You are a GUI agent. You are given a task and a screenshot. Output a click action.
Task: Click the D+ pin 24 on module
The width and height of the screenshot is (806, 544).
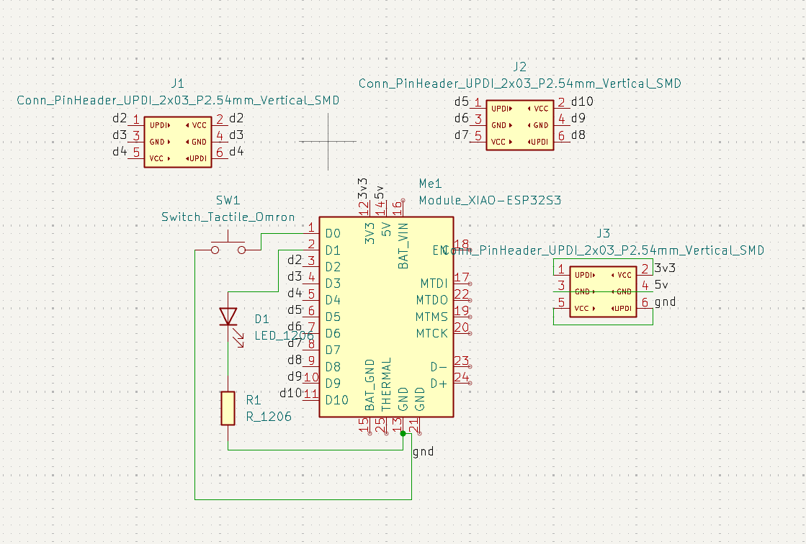tap(461, 383)
